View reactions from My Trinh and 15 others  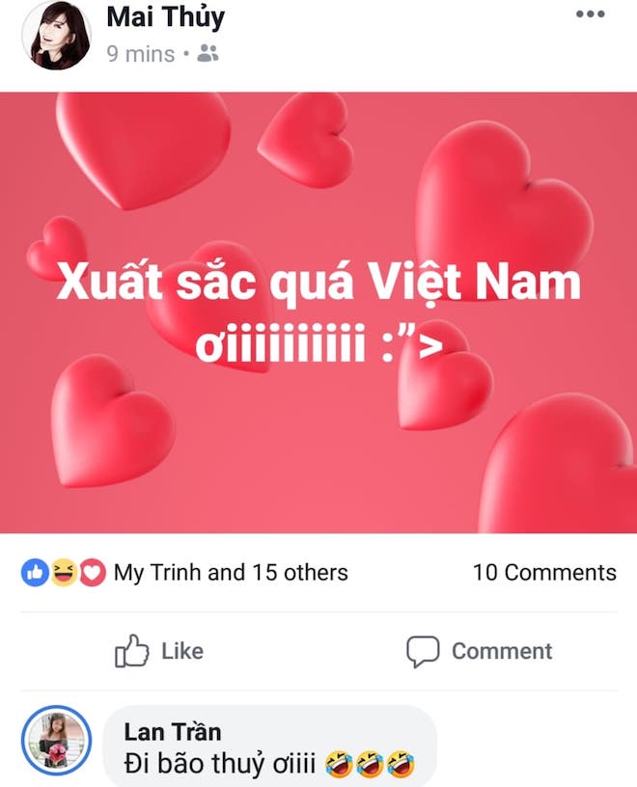click(231, 573)
